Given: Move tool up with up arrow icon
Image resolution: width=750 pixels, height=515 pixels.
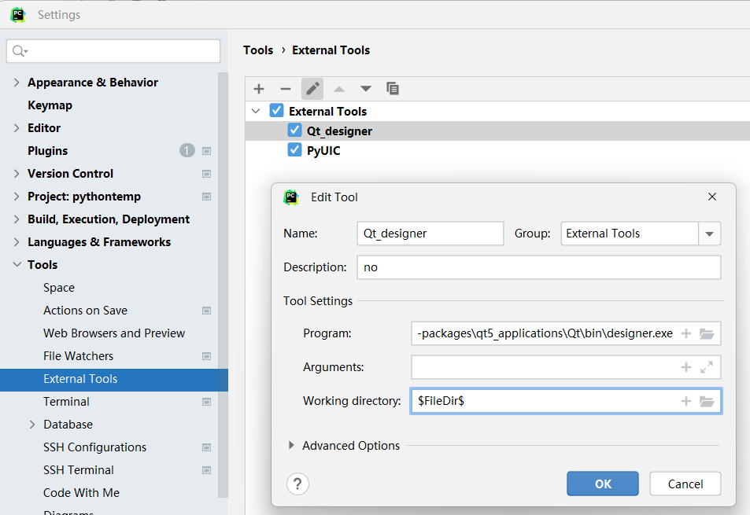Looking at the screenshot, I should [339, 89].
